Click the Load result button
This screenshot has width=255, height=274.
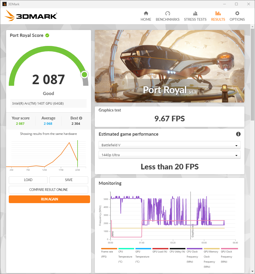(28, 180)
